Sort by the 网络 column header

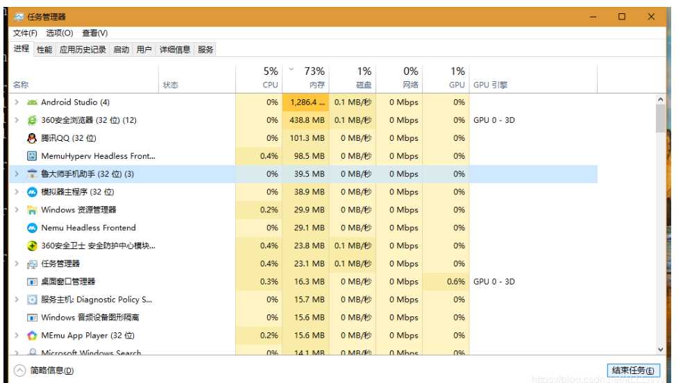[399, 78]
